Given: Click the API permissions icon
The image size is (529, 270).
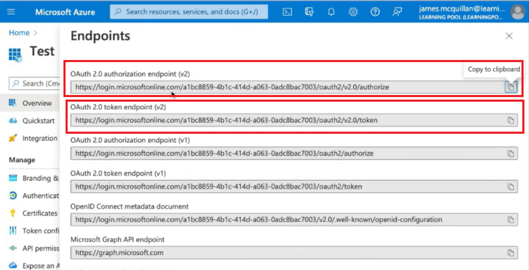Looking at the screenshot, I should coord(13,248).
